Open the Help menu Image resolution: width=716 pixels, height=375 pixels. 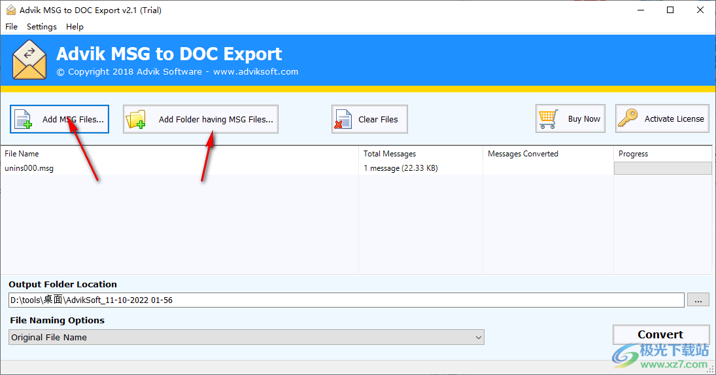click(75, 26)
